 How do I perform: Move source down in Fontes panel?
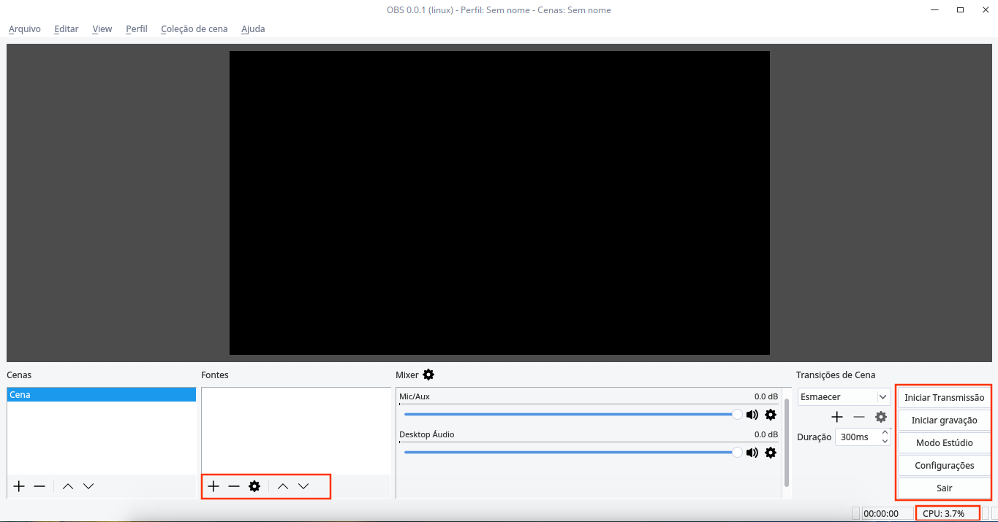click(303, 486)
